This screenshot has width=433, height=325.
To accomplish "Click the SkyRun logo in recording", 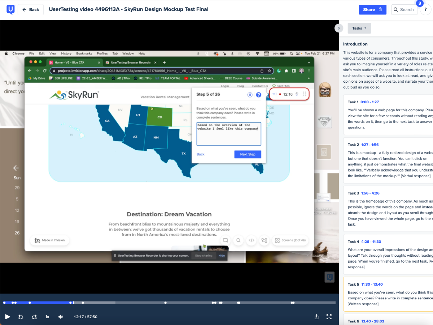I will click(x=74, y=95).
